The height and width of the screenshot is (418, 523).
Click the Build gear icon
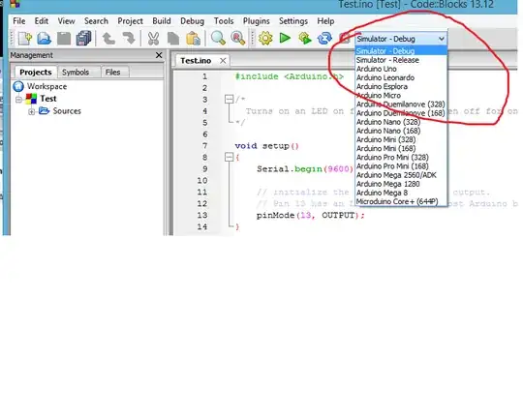(265, 39)
